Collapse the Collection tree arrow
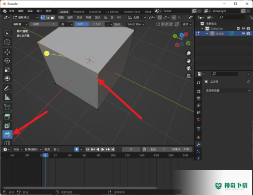This screenshot has width=253, height=195. [x=202, y=28]
